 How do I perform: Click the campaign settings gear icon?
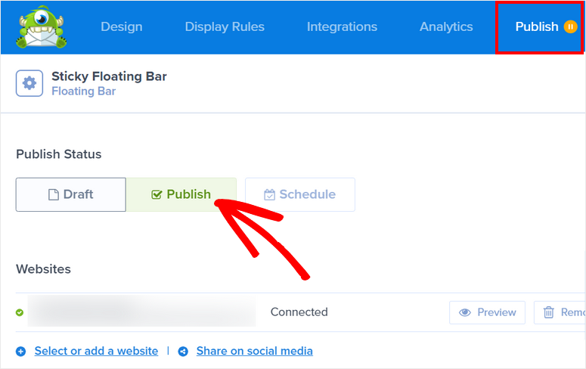click(x=29, y=83)
